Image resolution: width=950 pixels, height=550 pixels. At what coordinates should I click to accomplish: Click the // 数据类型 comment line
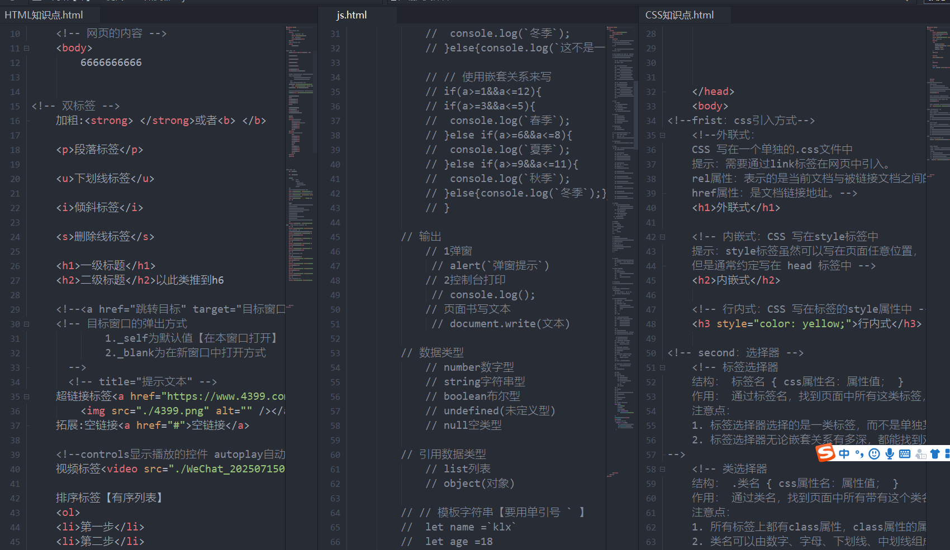click(433, 353)
